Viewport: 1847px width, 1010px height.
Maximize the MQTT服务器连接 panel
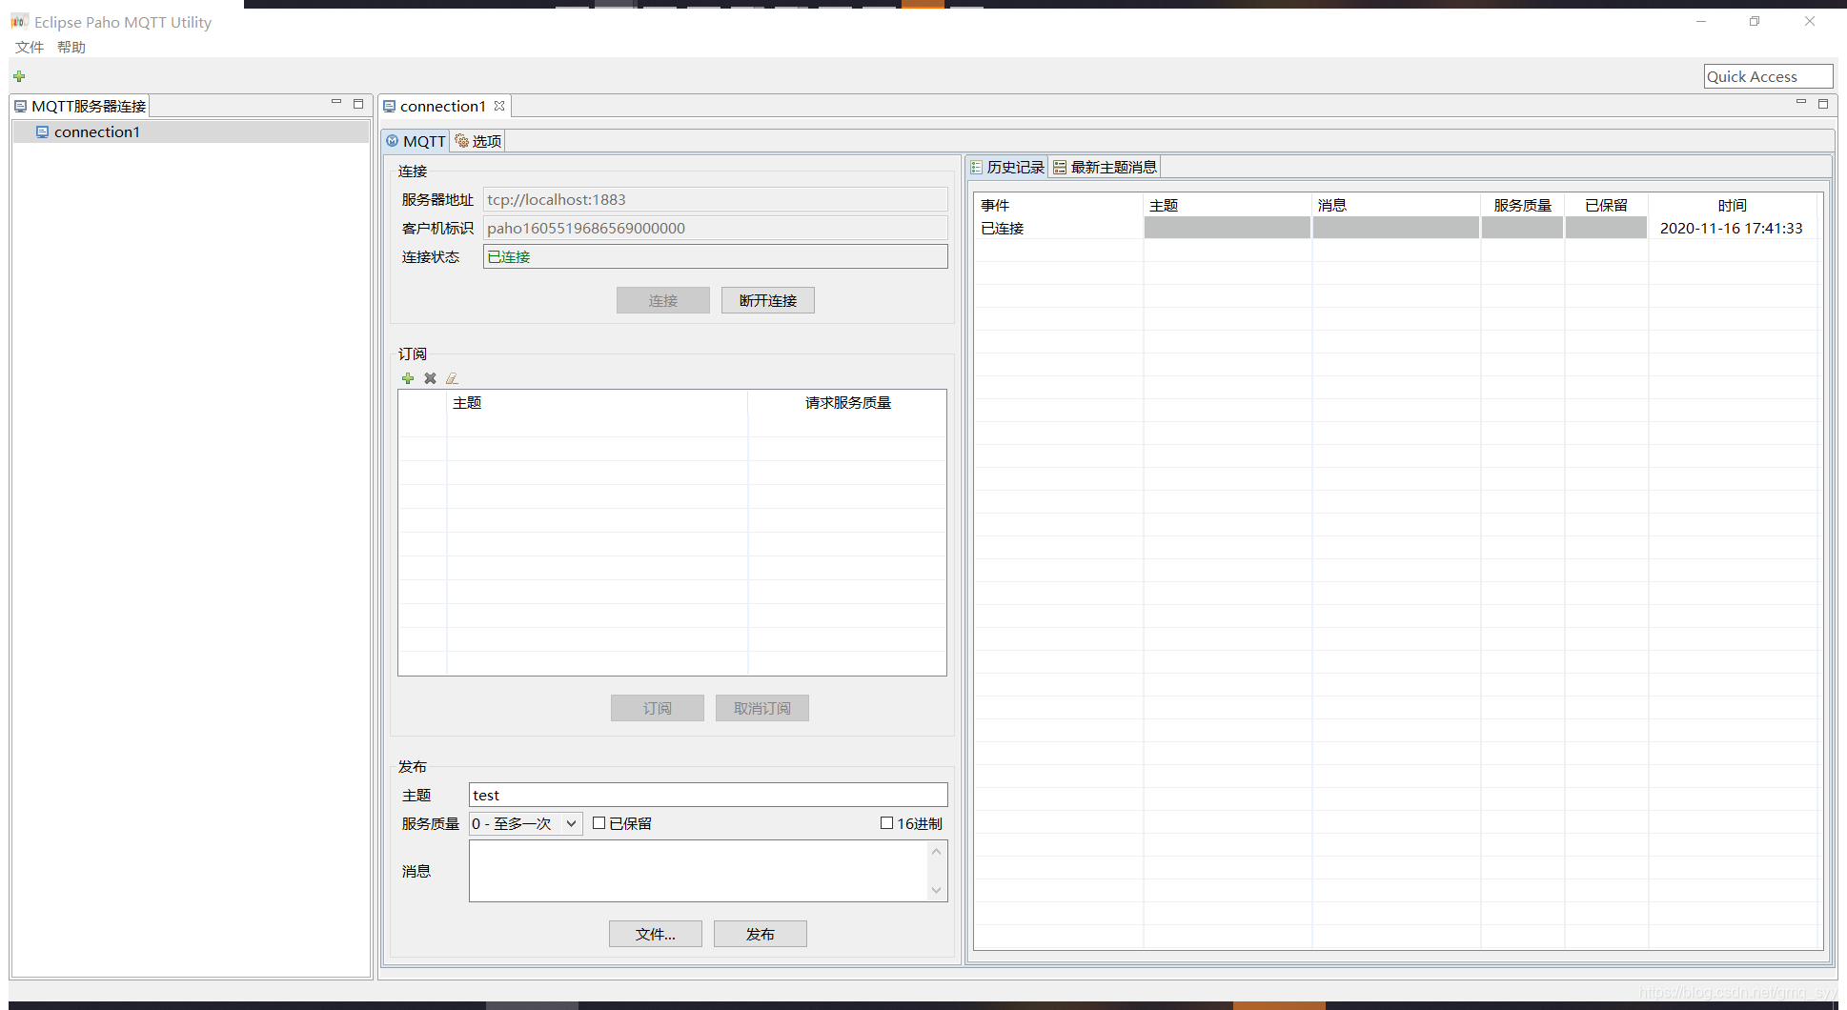click(x=358, y=103)
